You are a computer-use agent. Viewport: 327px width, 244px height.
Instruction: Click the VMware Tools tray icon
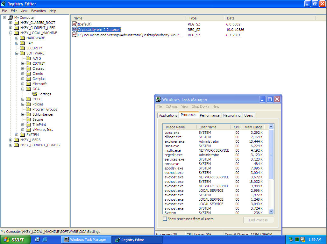[x=302, y=240]
